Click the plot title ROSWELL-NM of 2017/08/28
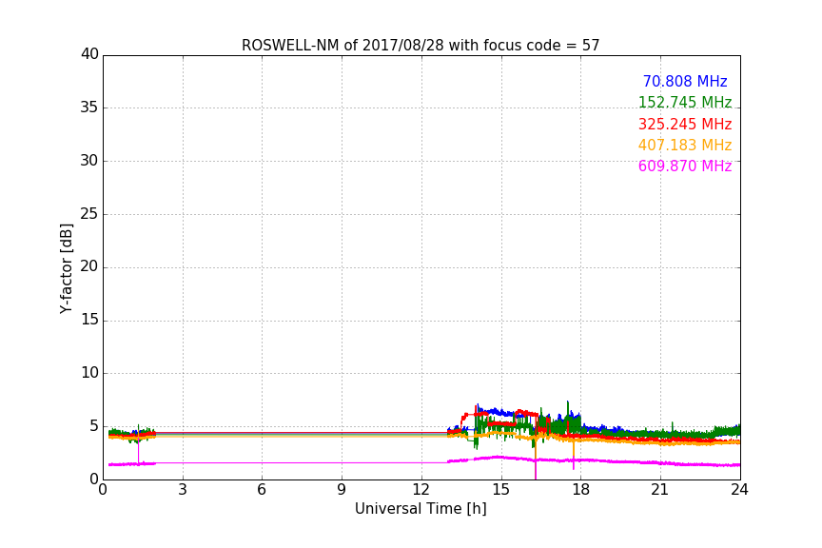The image size is (822, 548). click(421, 46)
